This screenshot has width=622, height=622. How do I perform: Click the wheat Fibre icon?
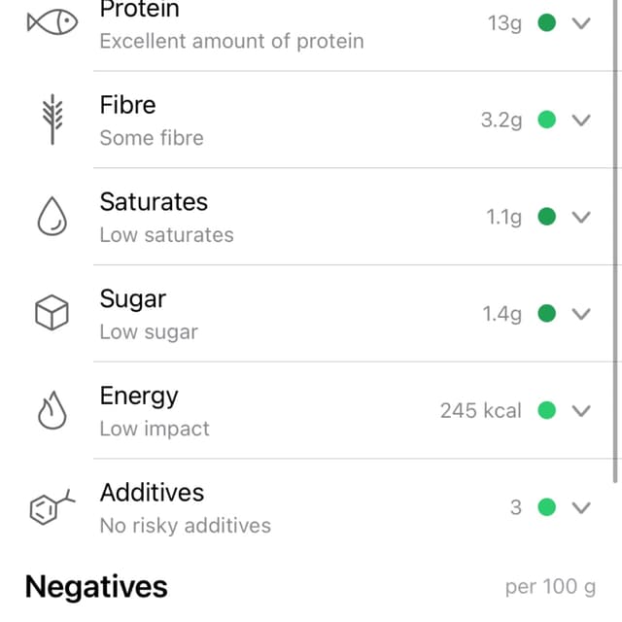pos(52,120)
